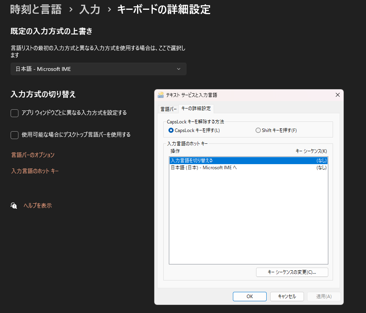Select 日本語 (日本) - Microsoft IME へ list entry

[x=248, y=168]
